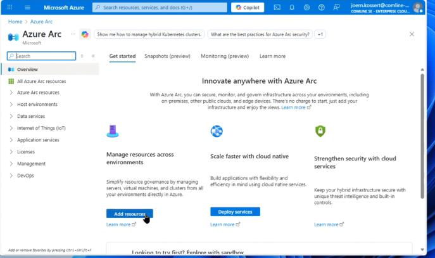
Task: Switch to Monitoring (preview) tab
Action: (225, 56)
